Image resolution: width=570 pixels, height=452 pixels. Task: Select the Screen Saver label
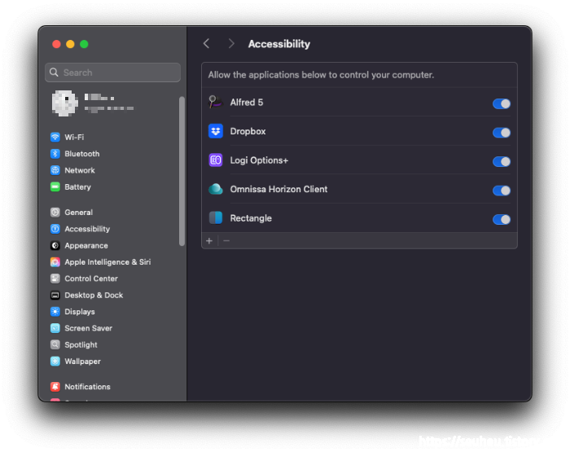[x=88, y=328]
